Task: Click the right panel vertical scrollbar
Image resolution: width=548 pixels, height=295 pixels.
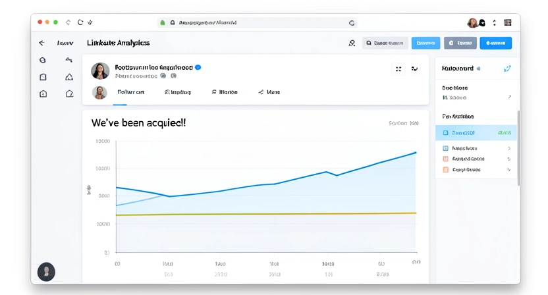Action: pos(518,148)
